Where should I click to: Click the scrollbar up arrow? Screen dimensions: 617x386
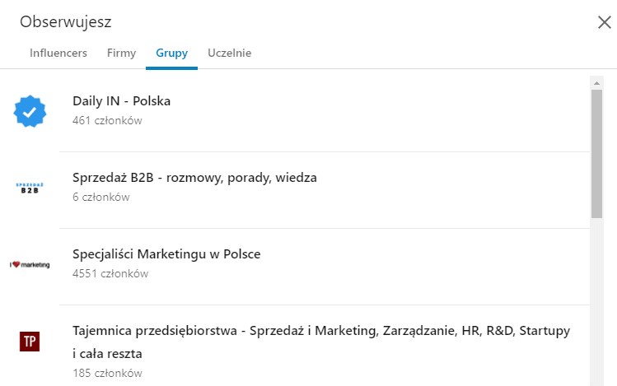[596, 83]
